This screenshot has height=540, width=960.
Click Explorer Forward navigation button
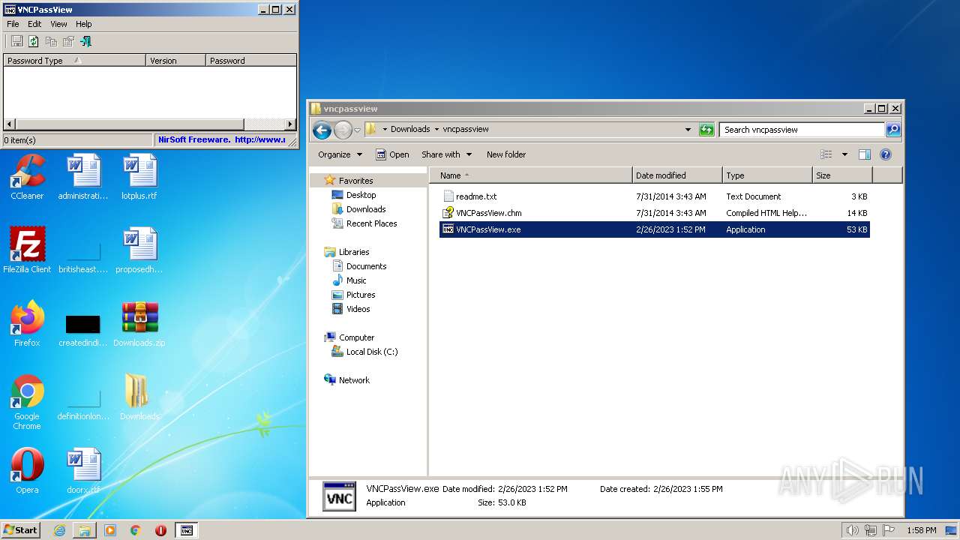pos(343,130)
